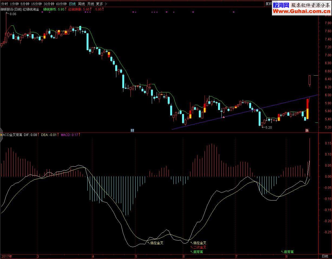The width and height of the screenshot is (332, 259).
Task: Click the 7.00 price on the right axis
Action: click(x=328, y=55)
